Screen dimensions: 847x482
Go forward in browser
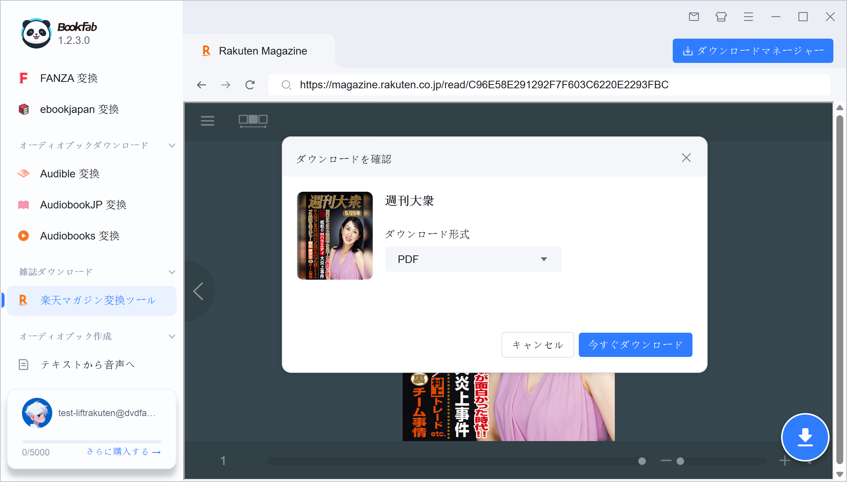[226, 85]
